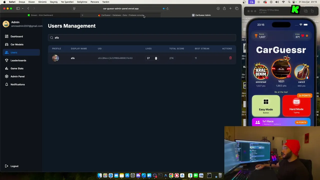Viewport: 320px width, 180px height.
Task: Click the UID text sKsi8NeccjbJ1PMDGs08501f6n53
Action: (115, 58)
